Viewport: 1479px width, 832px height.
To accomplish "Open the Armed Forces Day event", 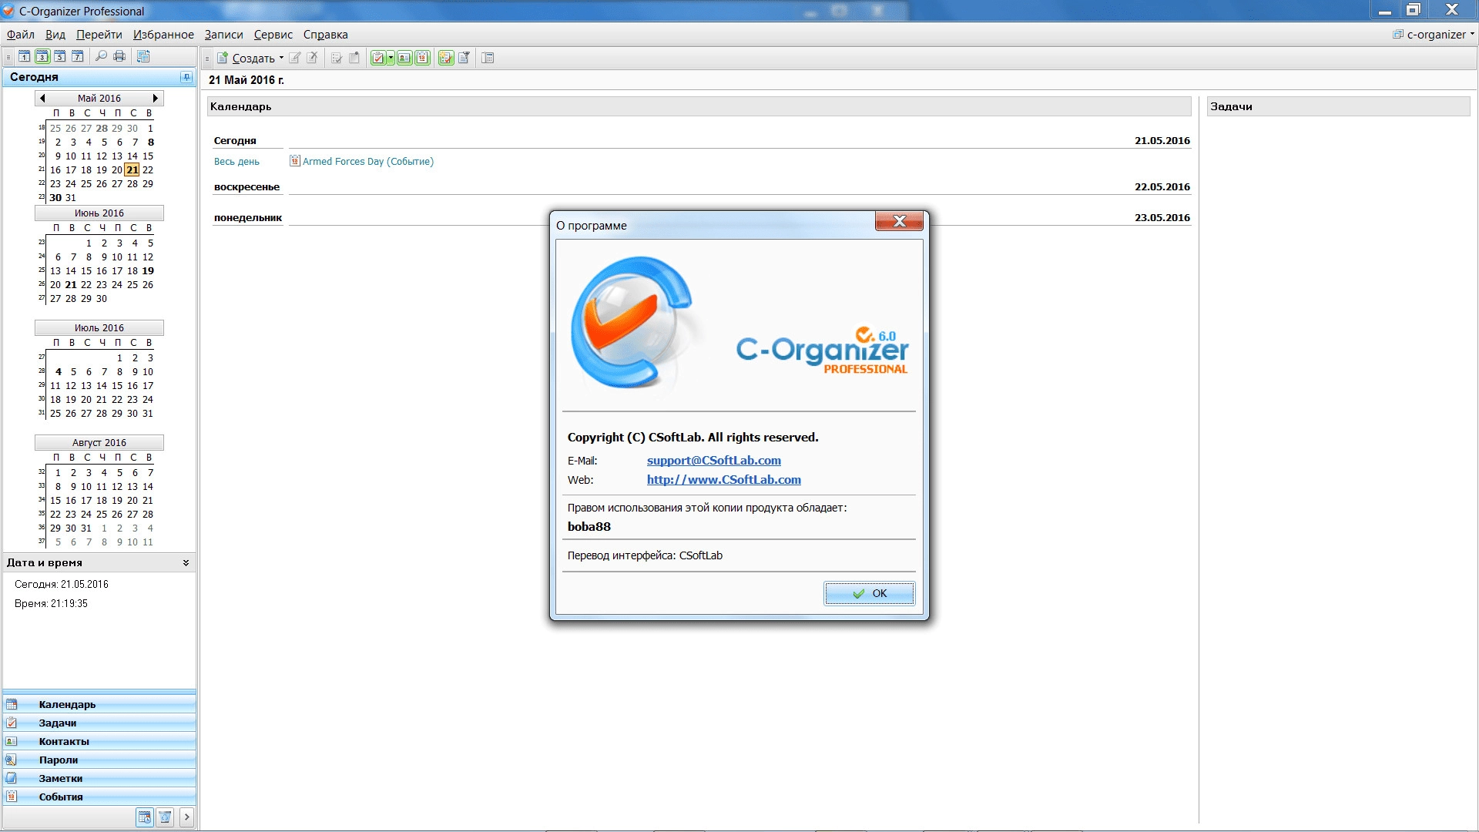I will pyautogui.click(x=367, y=162).
